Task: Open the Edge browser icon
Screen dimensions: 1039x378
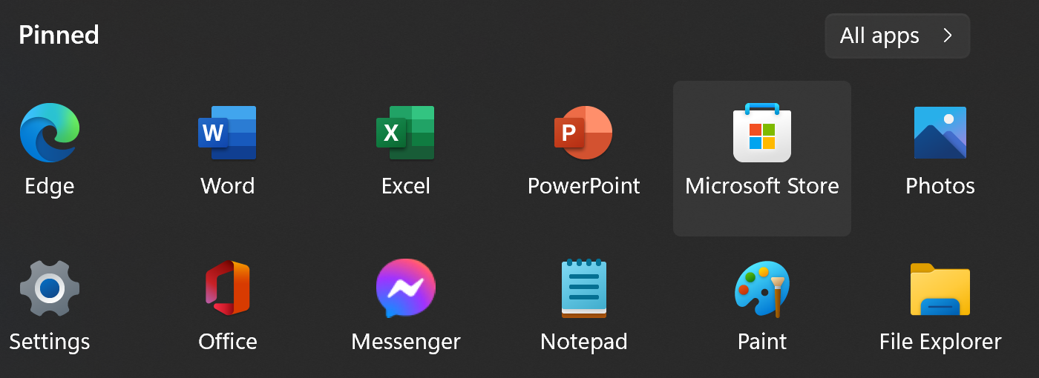Action: tap(50, 133)
